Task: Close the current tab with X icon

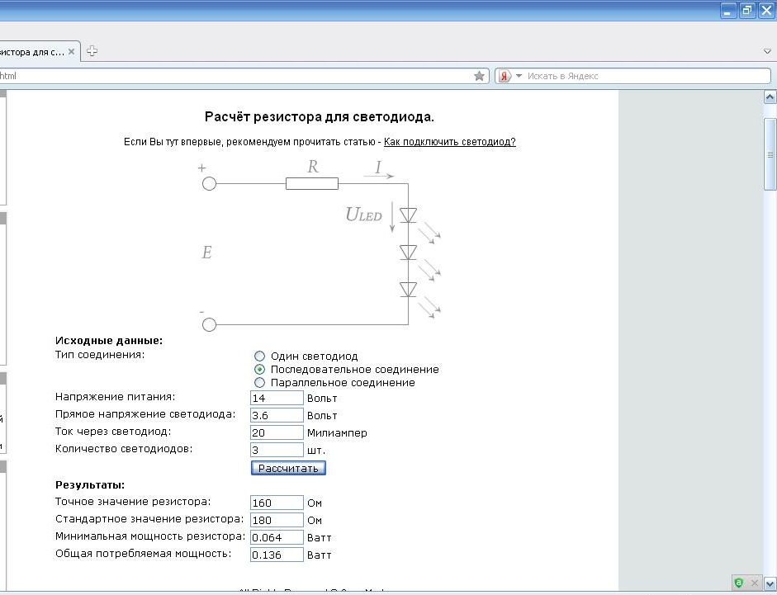Action: point(71,51)
